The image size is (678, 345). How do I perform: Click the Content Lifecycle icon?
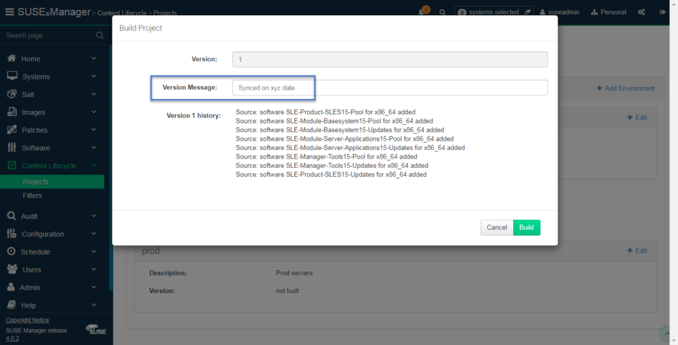tap(12, 165)
